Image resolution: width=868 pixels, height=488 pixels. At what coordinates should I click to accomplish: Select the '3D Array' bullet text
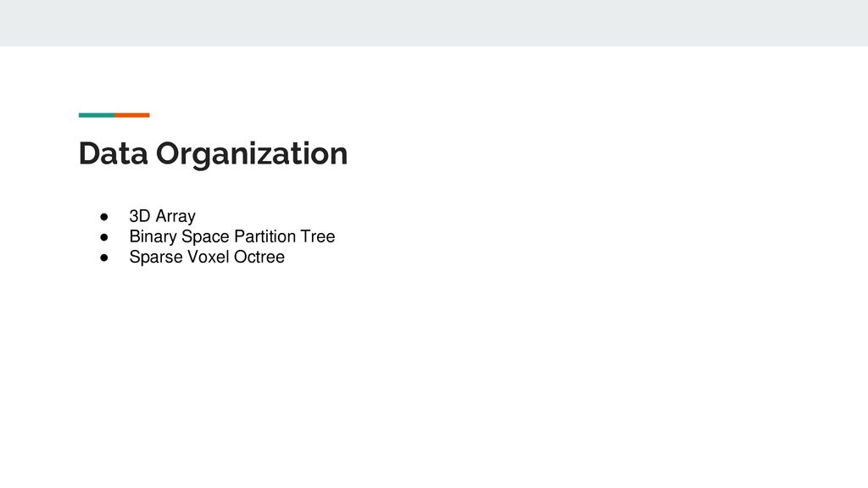pyautogui.click(x=162, y=216)
